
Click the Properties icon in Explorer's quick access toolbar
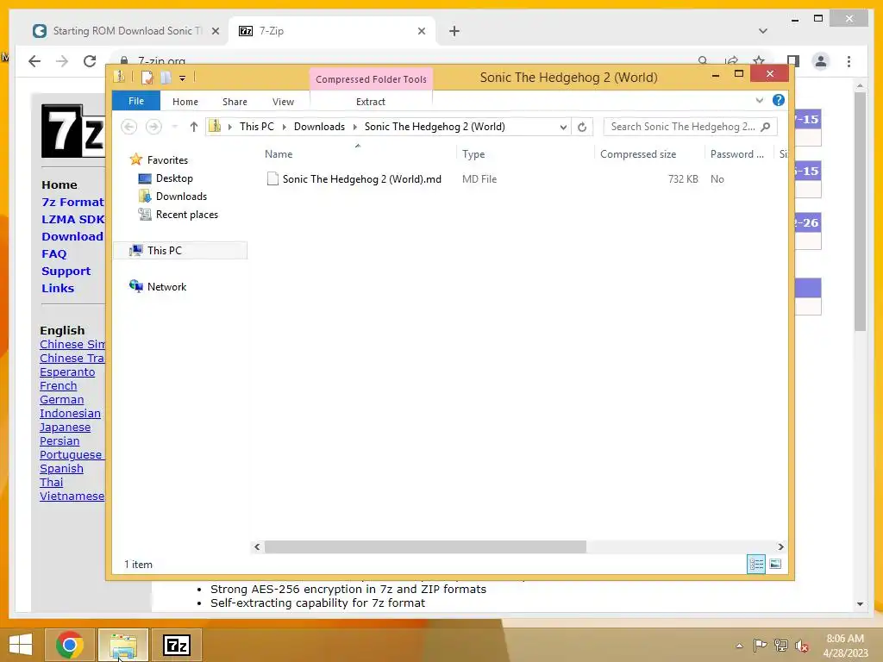pos(147,77)
